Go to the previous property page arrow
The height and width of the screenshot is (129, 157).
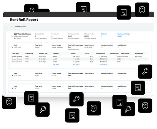[7, 27]
